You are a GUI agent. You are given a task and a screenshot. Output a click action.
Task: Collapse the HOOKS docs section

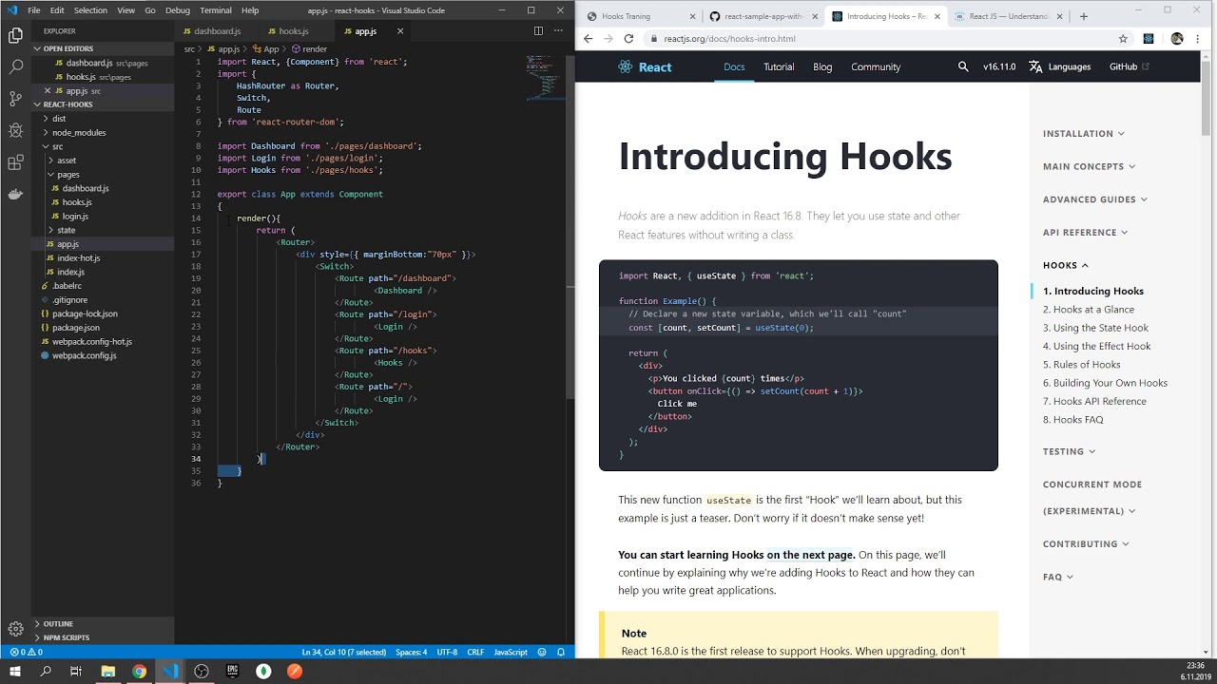click(x=1065, y=265)
